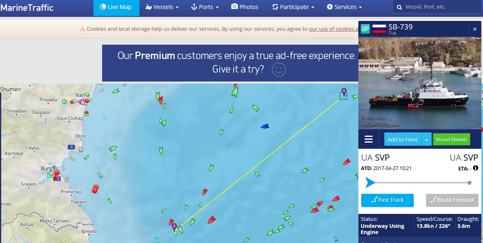
Task: Click the magnifier icon in search box
Action: (399, 7)
